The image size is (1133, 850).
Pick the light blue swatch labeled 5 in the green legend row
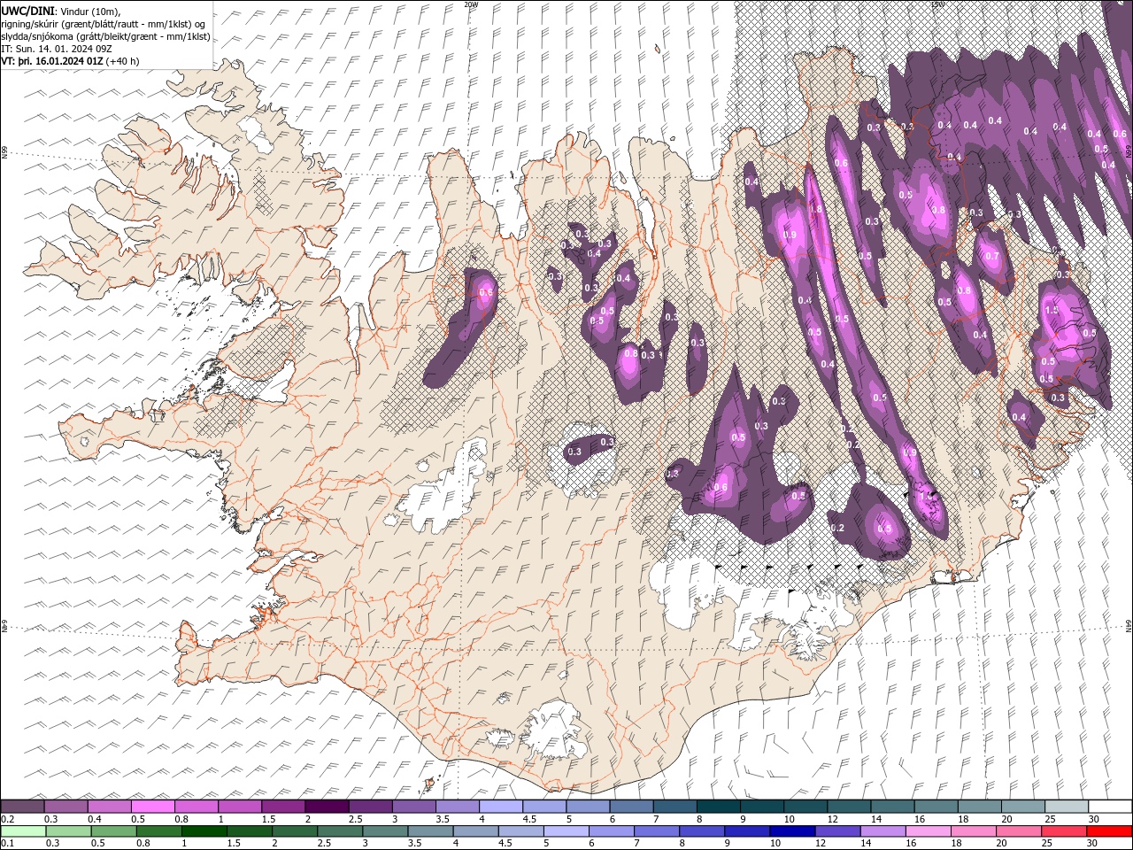pos(565,831)
